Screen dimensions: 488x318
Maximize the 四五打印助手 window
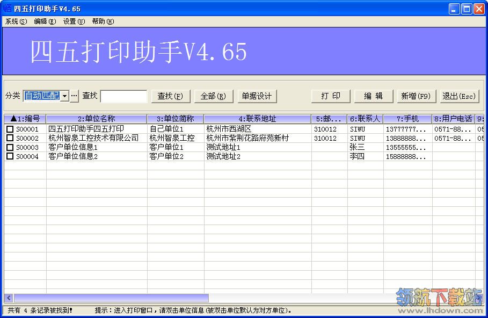pos(467,9)
